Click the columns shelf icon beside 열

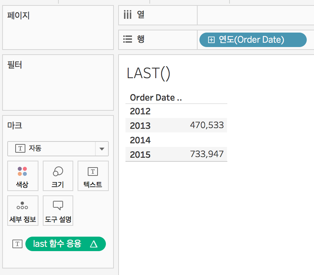point(128,14)
